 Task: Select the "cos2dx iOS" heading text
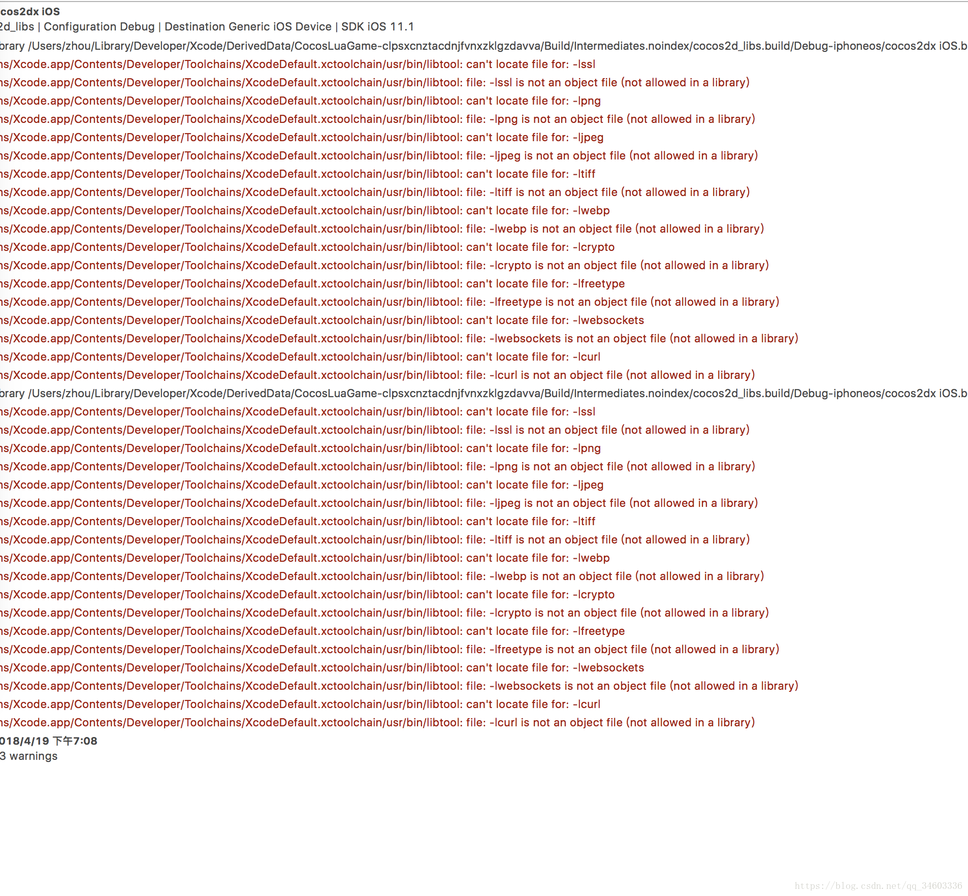pyautogui.click(x=30, y=11)
